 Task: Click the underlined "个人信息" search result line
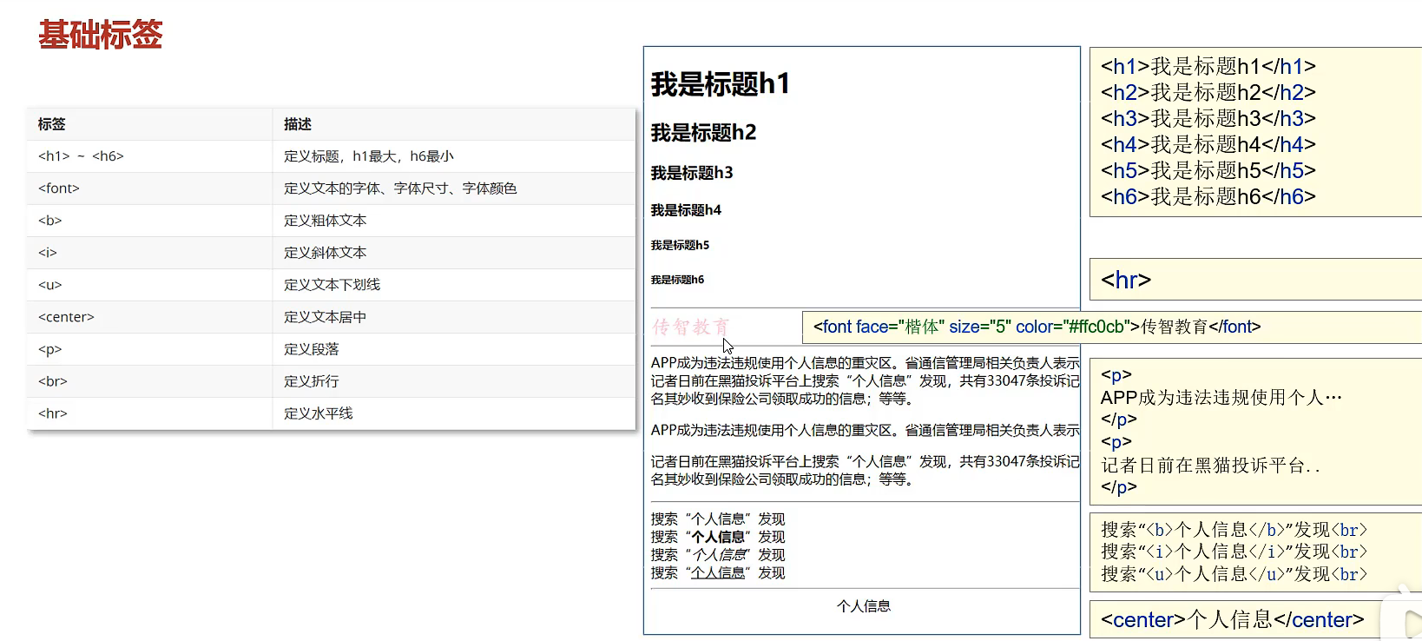(x=718, y=572)
